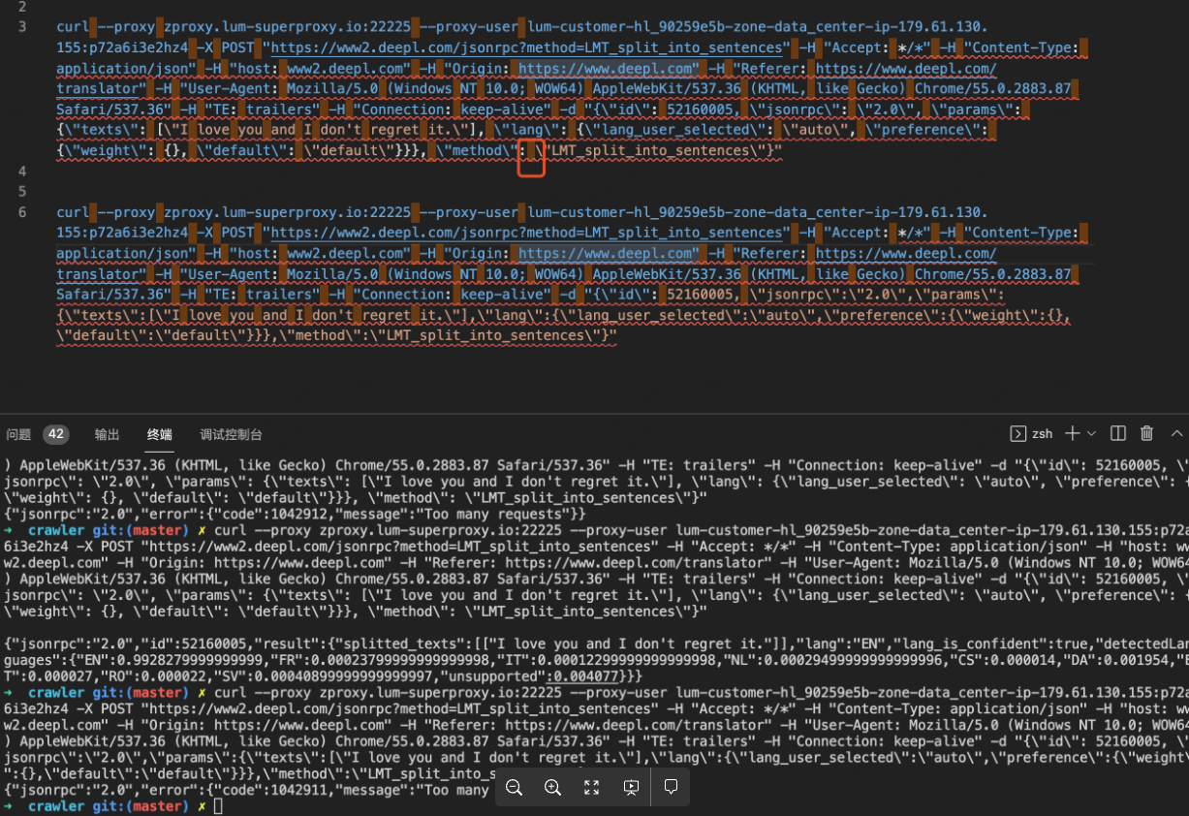
Task: Enter fullscreen via four-arrows icon
Action: click(x=592, y=788)
